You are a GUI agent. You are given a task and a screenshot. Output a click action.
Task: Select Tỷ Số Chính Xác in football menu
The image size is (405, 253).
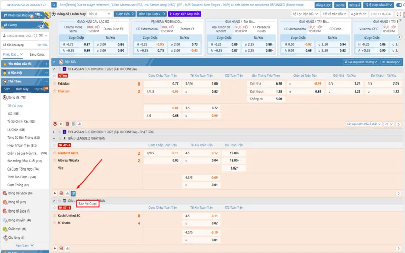(x=21, y=121)
